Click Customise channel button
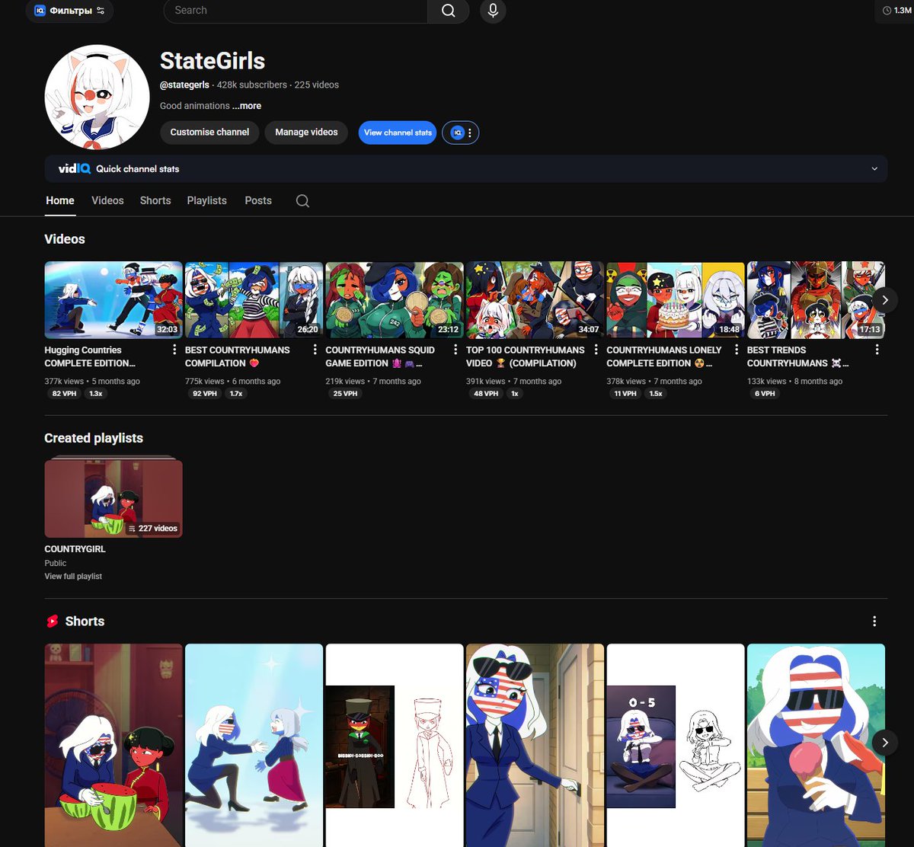This screenshot has width=914, height=847. [x=209, y=132]
